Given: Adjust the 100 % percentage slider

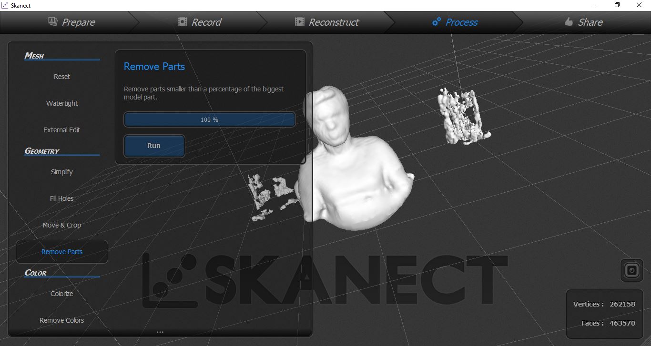Looking at the screenshot, I should (x=210, y=119).
